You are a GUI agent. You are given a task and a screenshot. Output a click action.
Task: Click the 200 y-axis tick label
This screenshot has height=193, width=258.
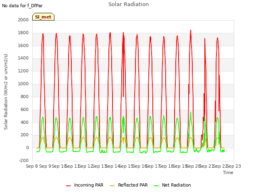(25, 135)
